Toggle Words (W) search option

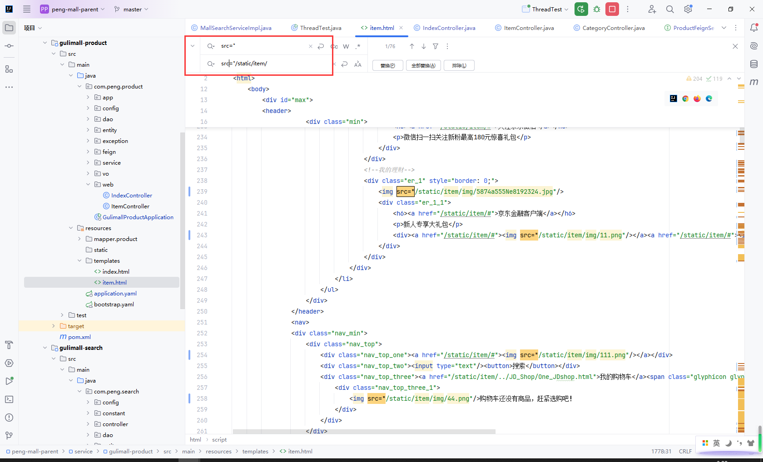346,46
